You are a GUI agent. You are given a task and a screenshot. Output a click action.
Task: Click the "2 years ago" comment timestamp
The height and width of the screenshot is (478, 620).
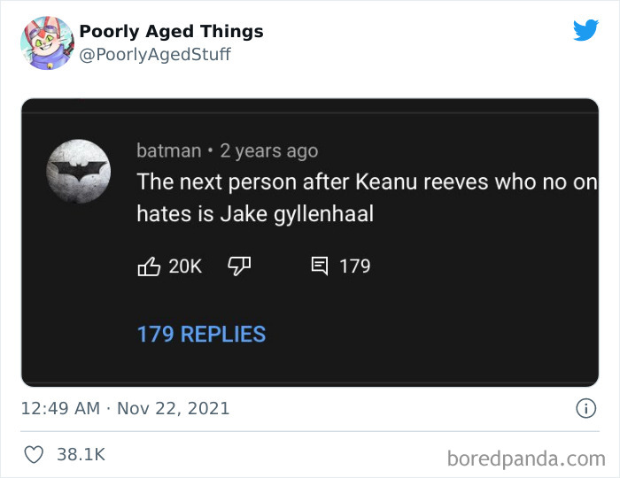[268, 150]
